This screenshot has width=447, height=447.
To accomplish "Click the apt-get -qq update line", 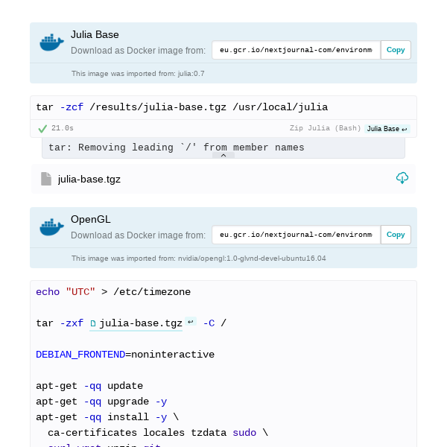I will pyautogui.click(x=89, y=386).
